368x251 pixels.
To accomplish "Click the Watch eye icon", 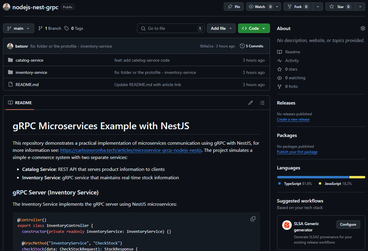I will point(251,7).
